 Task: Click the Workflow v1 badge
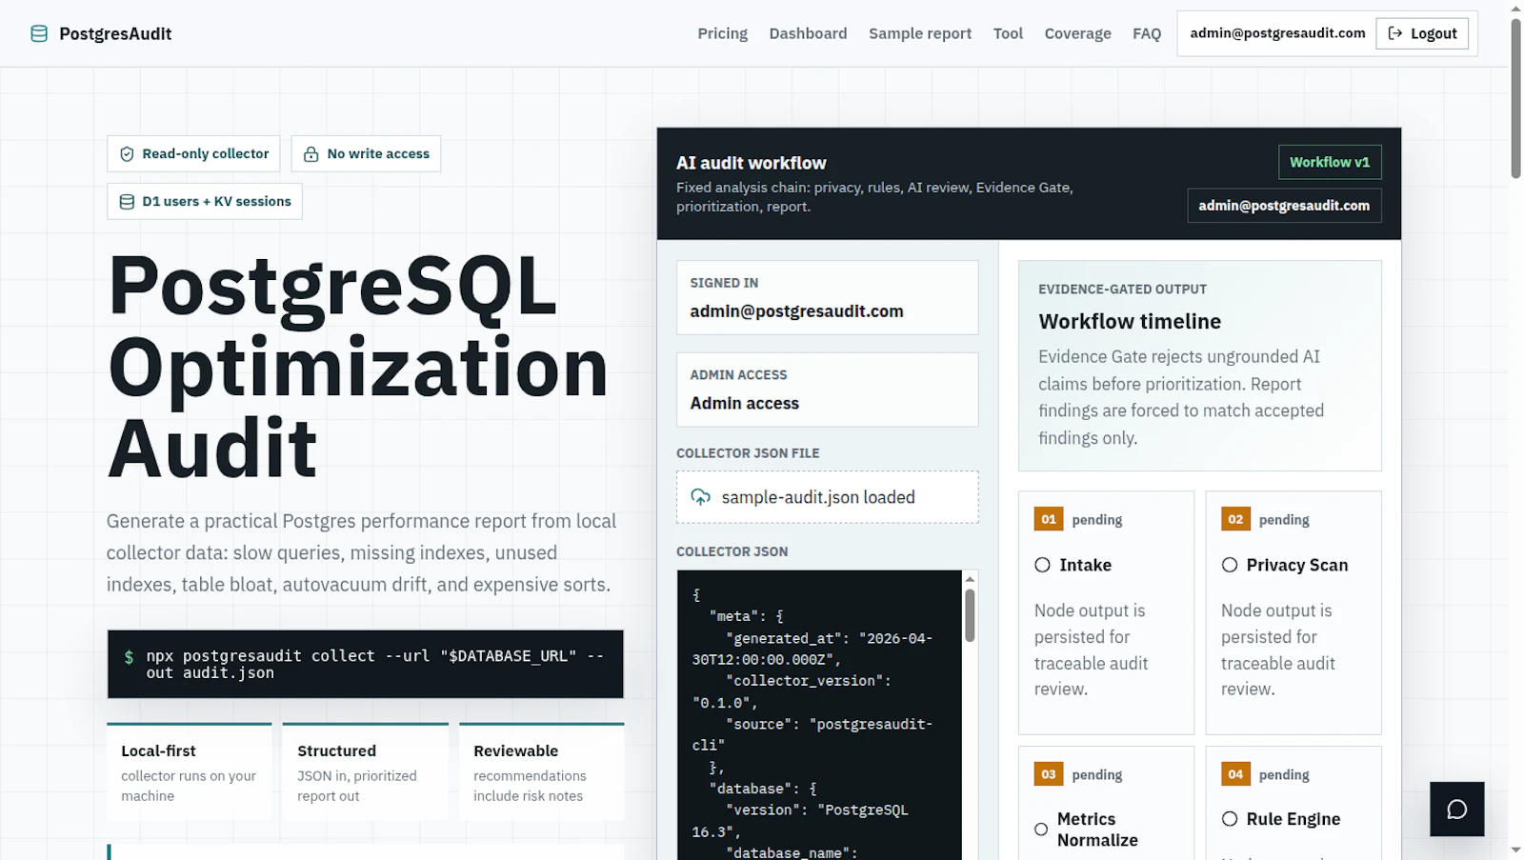click(1330, 162)
